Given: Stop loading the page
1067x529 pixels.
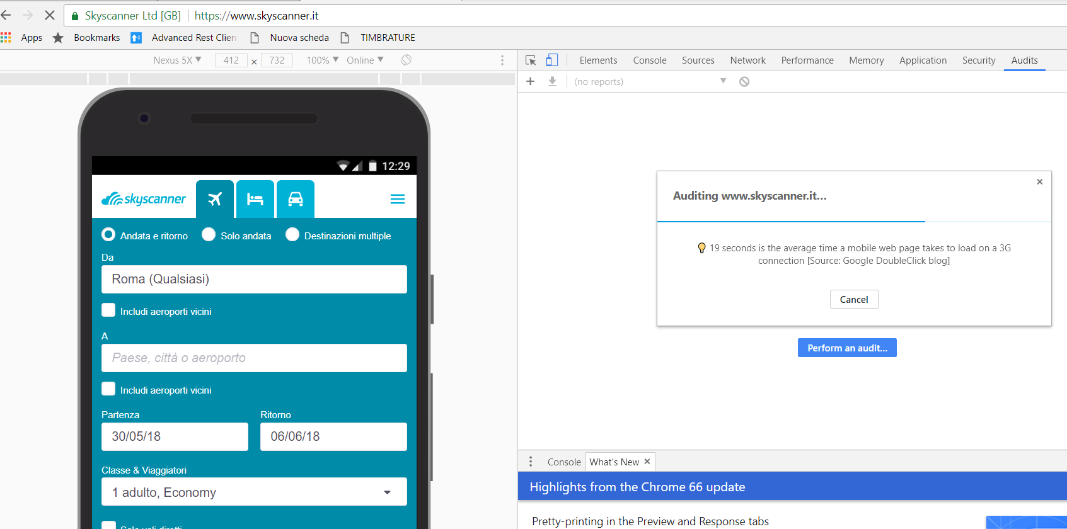Looking at the screenshot, I should 50,15.
